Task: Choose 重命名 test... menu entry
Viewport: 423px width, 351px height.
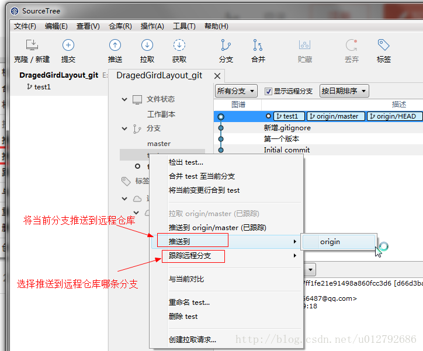Action: pos(226,303)
